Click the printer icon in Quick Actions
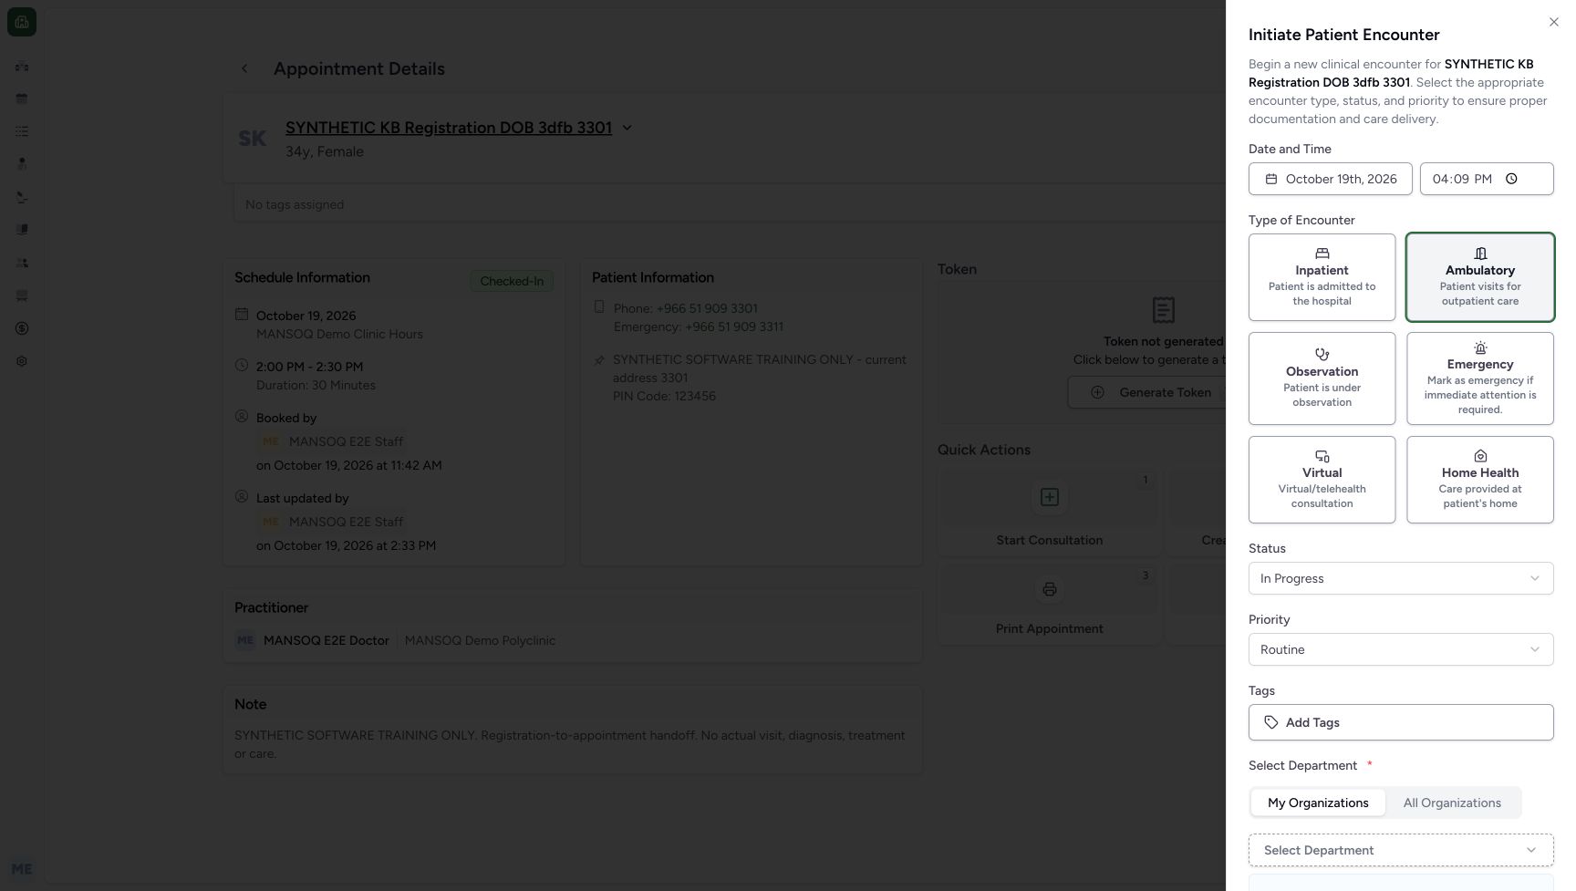The image size is (1576, 891). (x=1050, y=589)
